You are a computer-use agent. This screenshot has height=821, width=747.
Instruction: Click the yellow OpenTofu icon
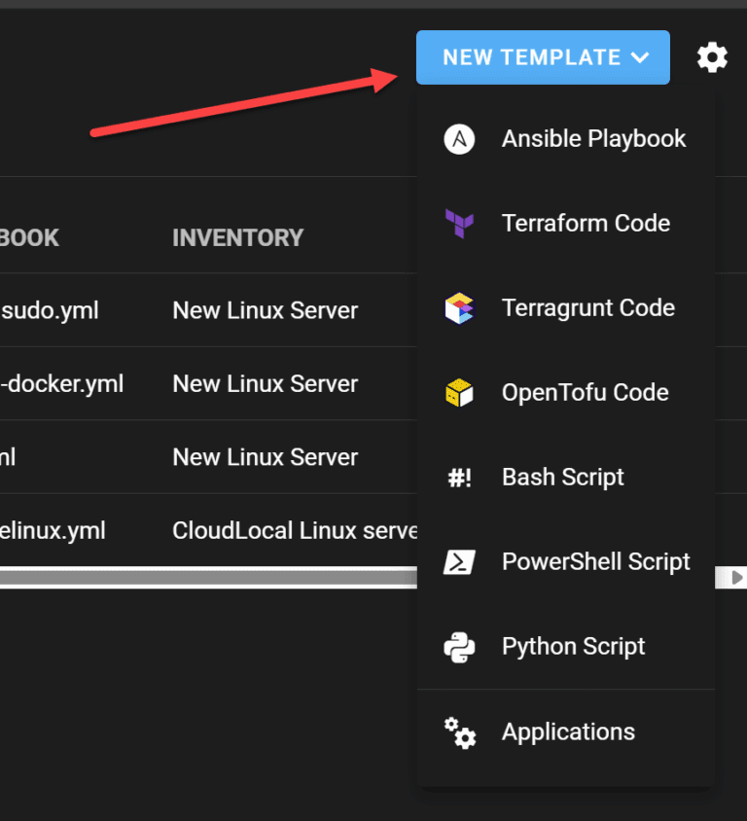click(x=459, y=393)
